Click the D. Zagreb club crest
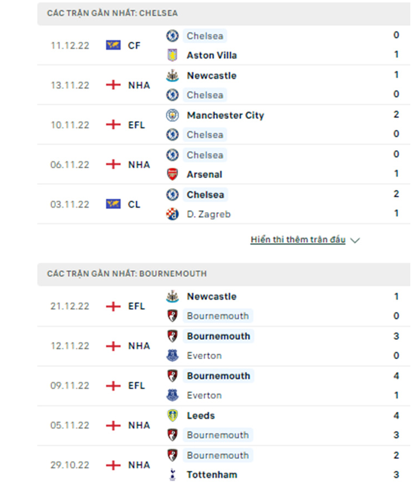 [172, 214]
